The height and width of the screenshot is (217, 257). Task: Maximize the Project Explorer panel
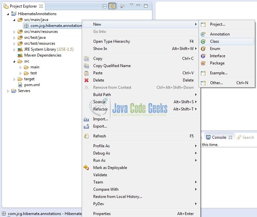click(145, 6)
